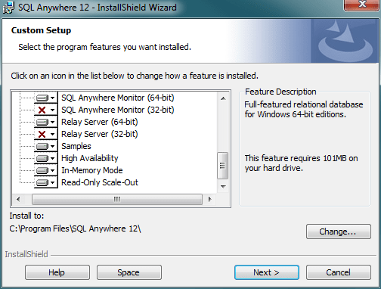
Task: Proceed with the Next > button
Action: point(267,272)
